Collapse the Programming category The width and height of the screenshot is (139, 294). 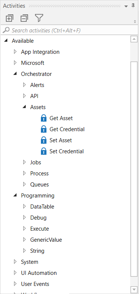coord(15,196)
